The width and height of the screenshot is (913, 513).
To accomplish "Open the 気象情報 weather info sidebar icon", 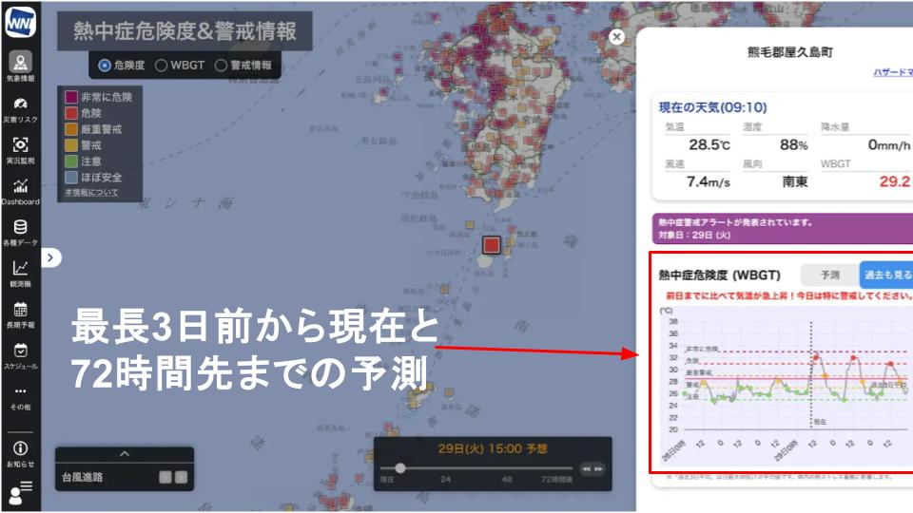I will [x=20, y=64].
